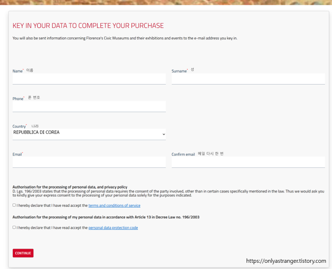Check the personal data protection code checkbox
This screenshot has height=269, width=332.
(x=14, y=227)
